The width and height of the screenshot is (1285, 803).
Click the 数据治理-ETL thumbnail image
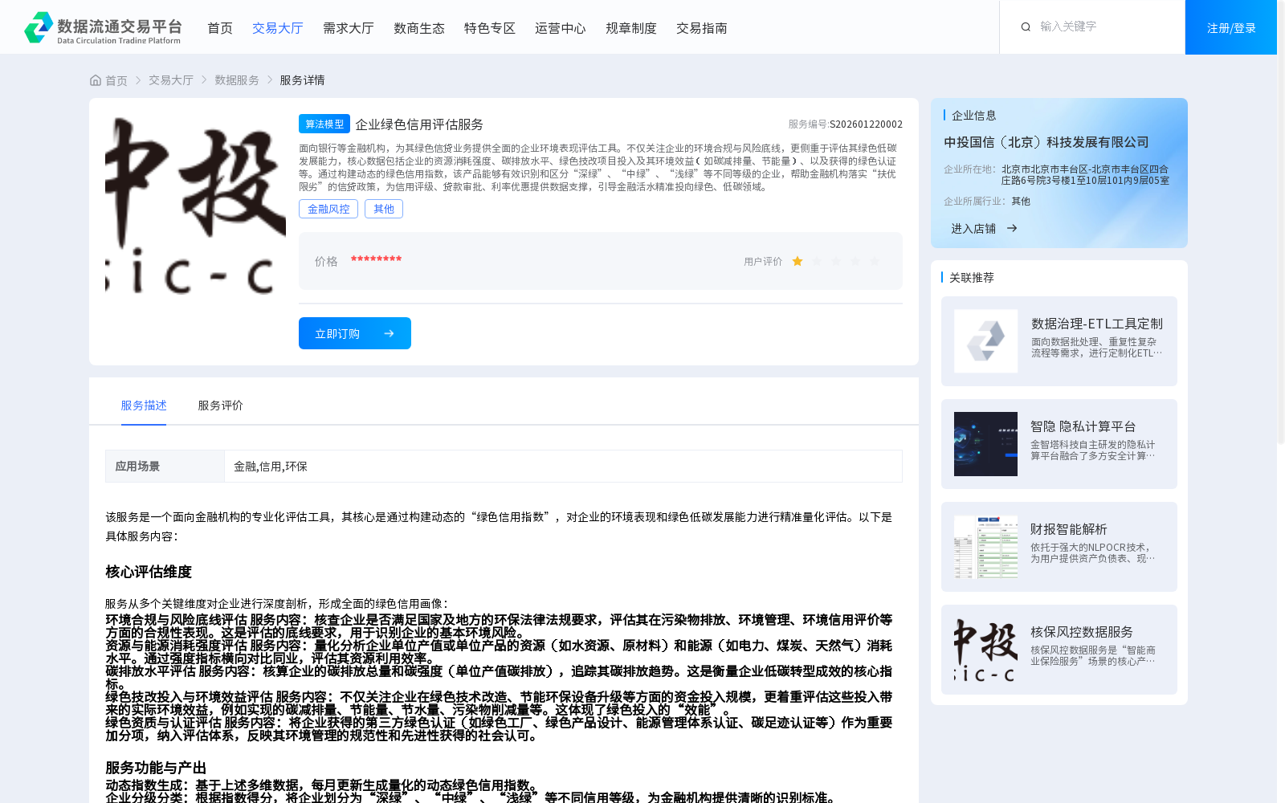point(985,341)
